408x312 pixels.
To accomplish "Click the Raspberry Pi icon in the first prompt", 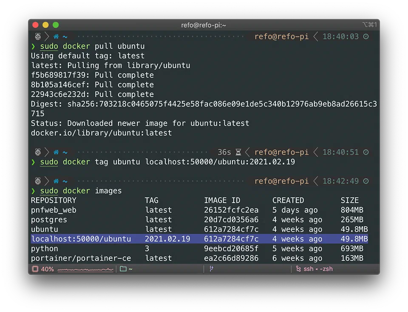I will click(37, 36).
